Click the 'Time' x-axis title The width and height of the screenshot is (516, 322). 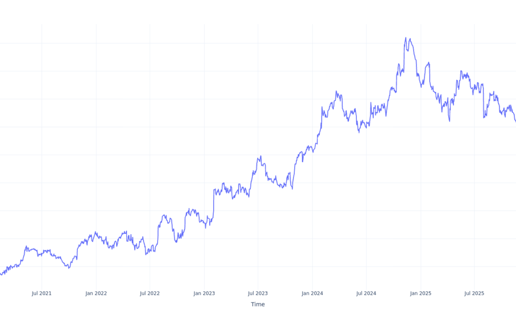[258, 304]
